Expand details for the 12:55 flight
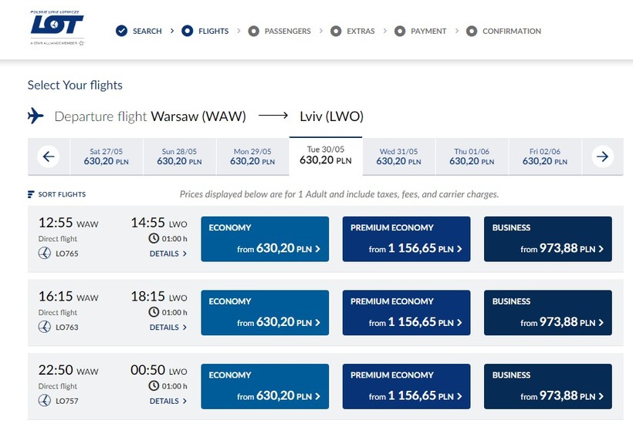Viewport: 633px width, 447px height. pos(168,254)
